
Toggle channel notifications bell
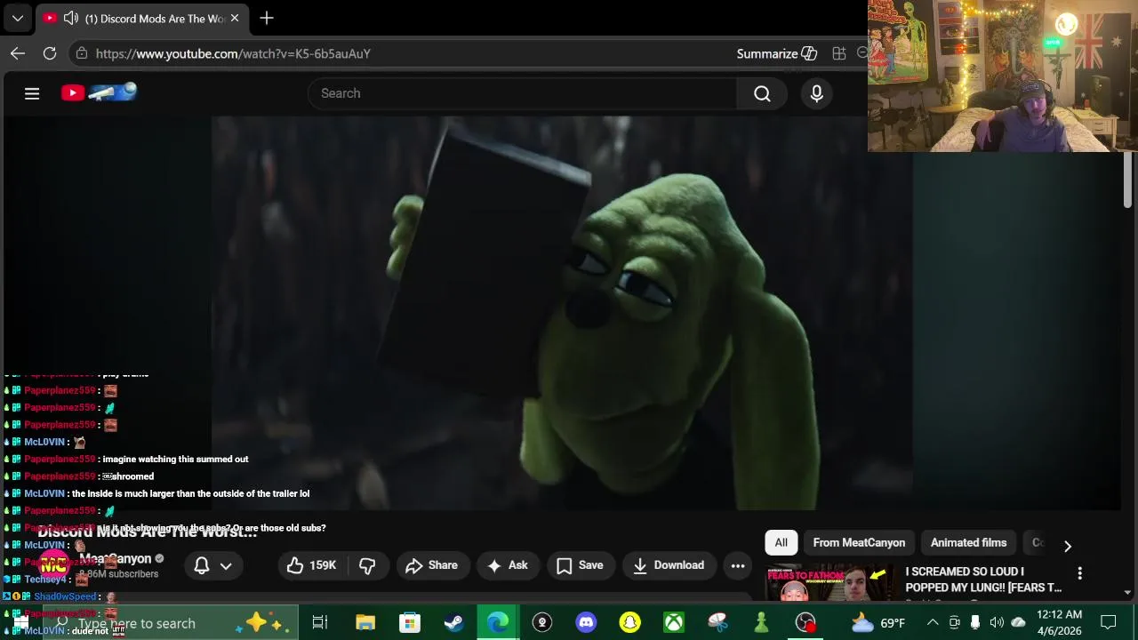[202, 565]
